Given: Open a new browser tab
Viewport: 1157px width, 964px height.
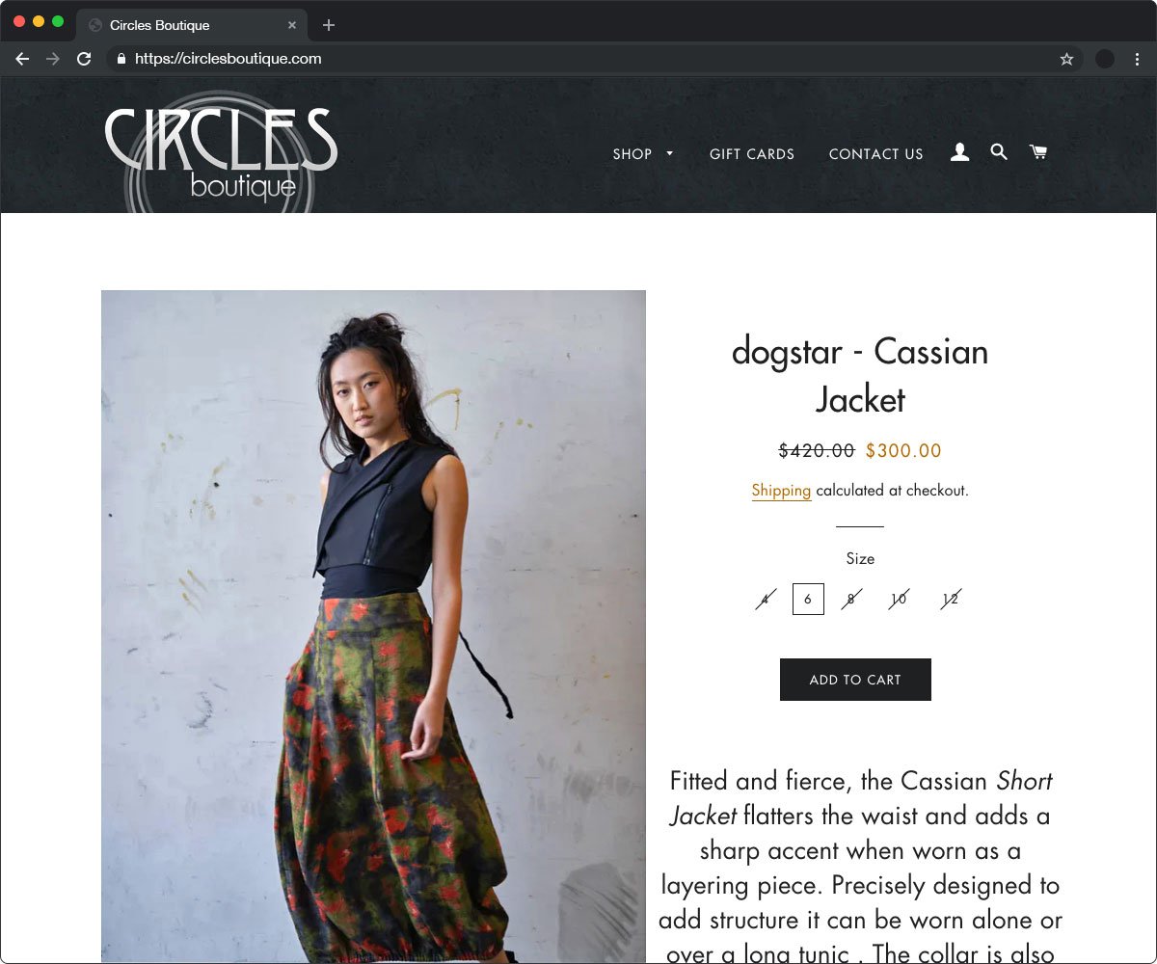Looking at the screenshot, I should coord(329,25).
